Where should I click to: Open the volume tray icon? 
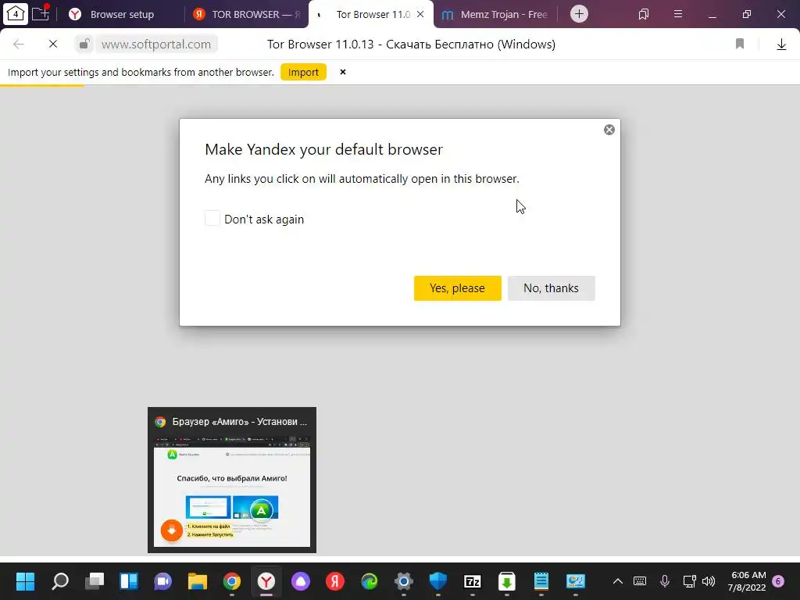[x=709, y=581]
